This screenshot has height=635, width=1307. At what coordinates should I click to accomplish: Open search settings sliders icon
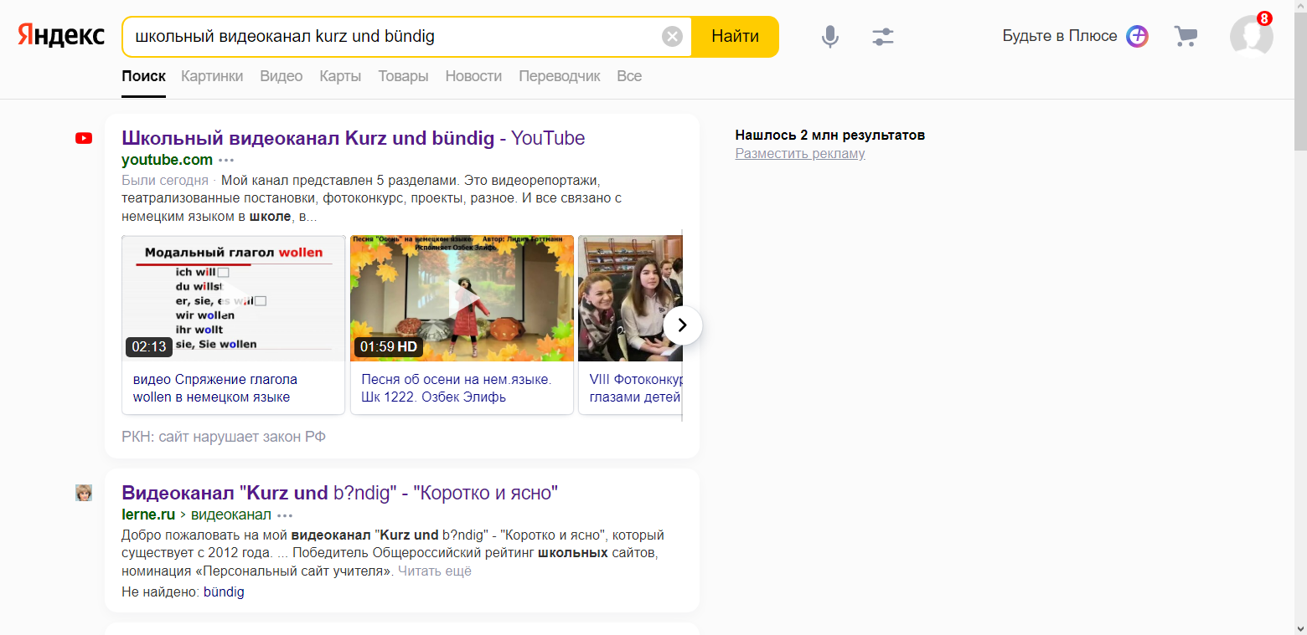(883, 37)
